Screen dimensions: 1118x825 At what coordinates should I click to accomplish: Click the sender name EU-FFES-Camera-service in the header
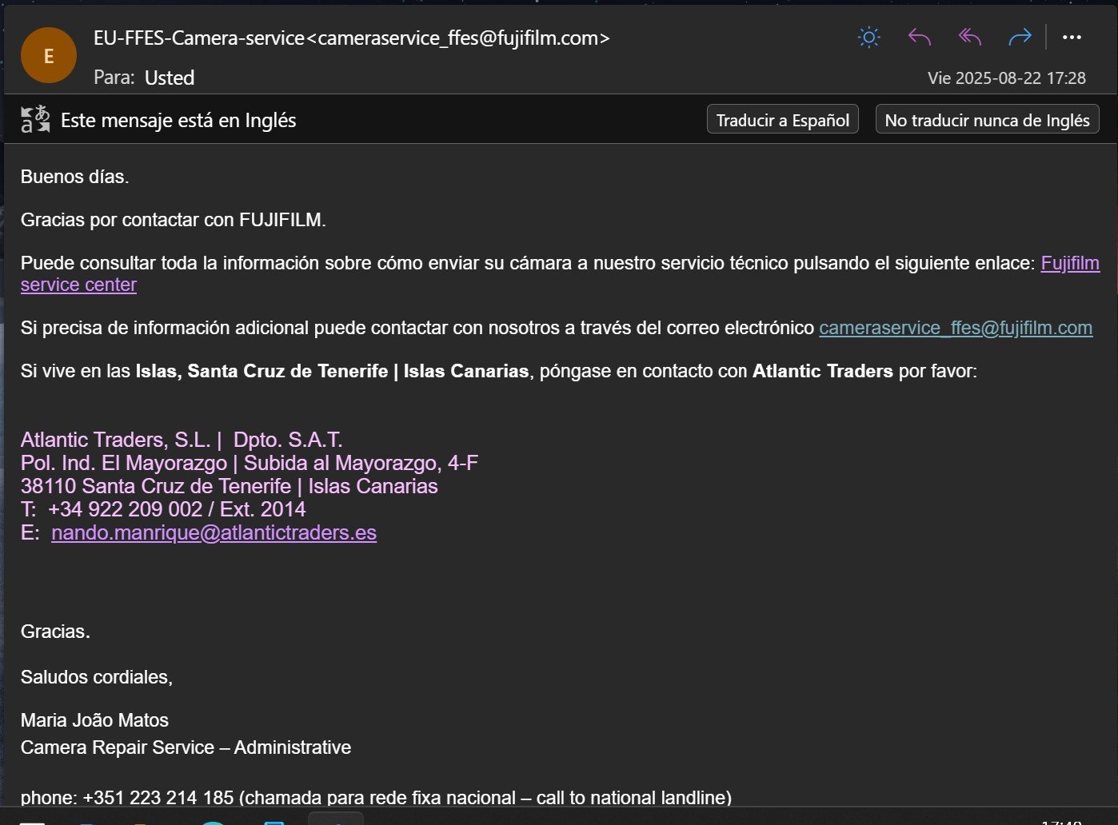pos(199,38)
